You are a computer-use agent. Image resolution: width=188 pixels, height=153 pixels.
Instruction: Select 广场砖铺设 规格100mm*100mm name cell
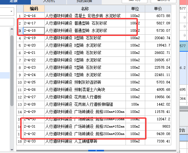click(x=85, y=112)
